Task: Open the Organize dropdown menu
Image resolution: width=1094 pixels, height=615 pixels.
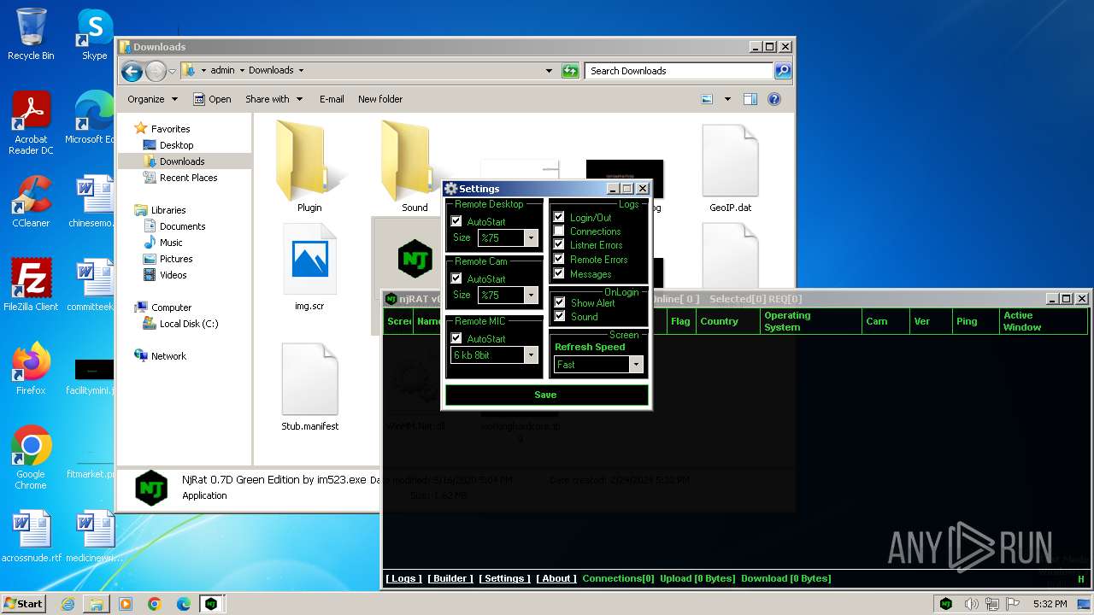Action: point(152,99)
